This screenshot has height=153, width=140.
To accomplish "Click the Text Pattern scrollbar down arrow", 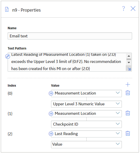I will coord(129,62).
